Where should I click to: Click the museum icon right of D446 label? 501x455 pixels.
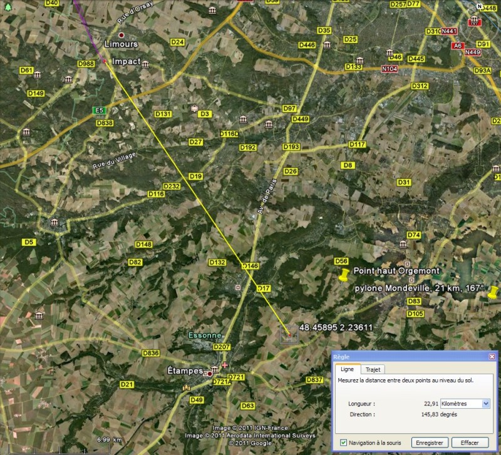tap(327, 44)
